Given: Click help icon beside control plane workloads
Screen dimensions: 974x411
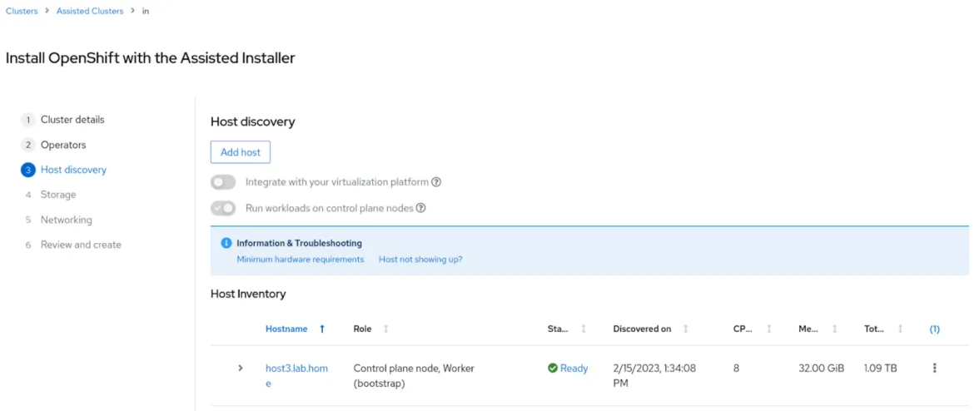Looking at the screenshot, I should [x=420, y=208].
